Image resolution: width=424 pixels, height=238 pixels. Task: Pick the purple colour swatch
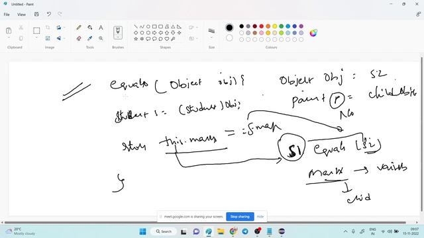coord(301,26)
